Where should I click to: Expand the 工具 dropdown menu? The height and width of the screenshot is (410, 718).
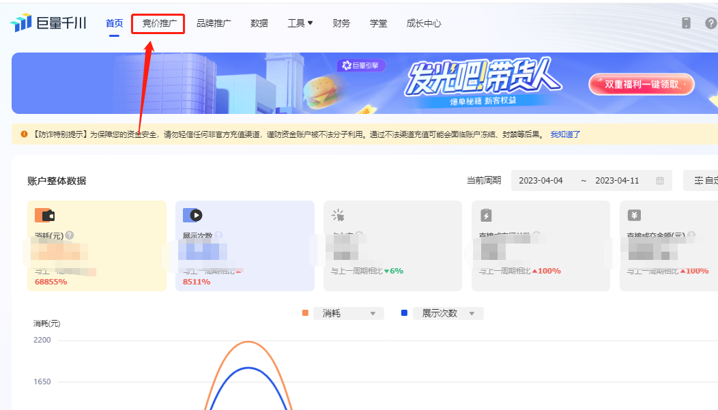pos(300,23)
